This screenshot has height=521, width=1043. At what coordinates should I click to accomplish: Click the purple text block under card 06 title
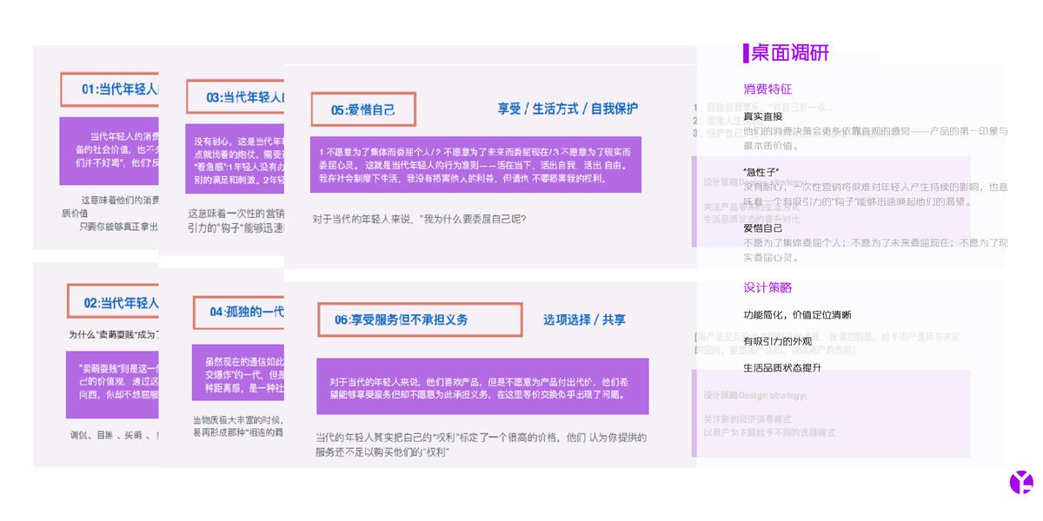pyautogui.click(x=482, y=386)
